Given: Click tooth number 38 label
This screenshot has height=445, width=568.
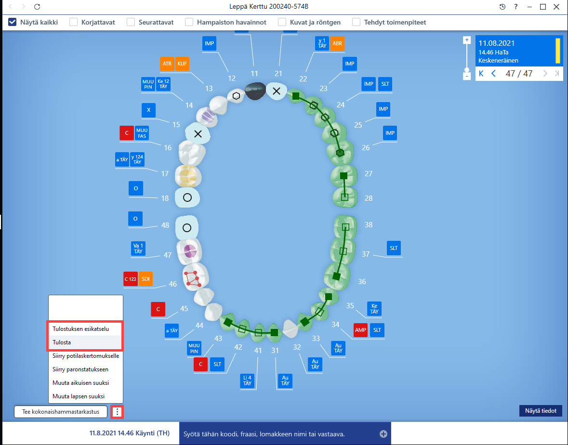Looking at the screenshot, I should coord(369,225).
